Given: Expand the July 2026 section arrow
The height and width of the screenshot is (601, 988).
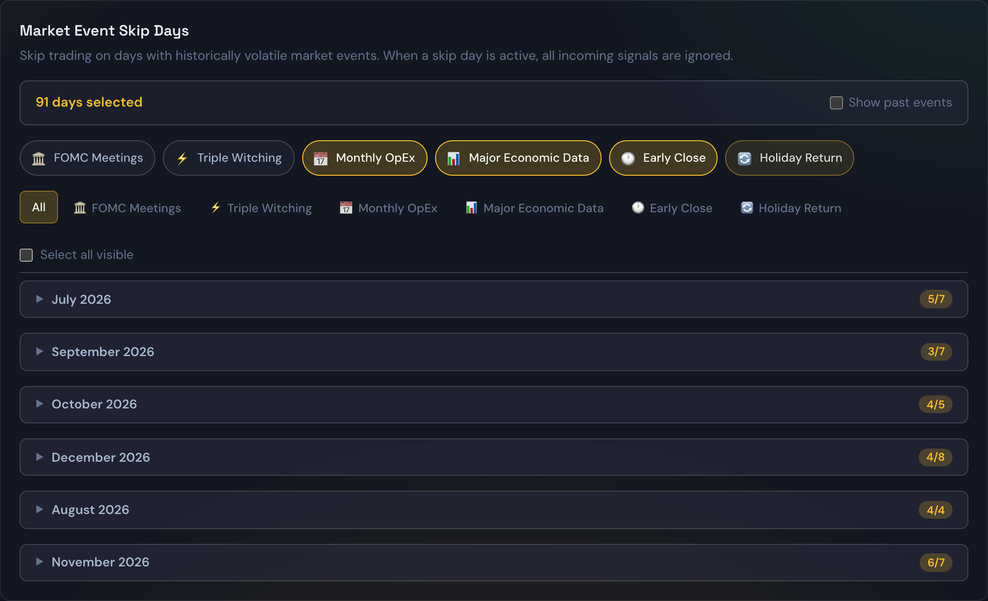Looking at the screenshot, I should (x=39, y=299).
